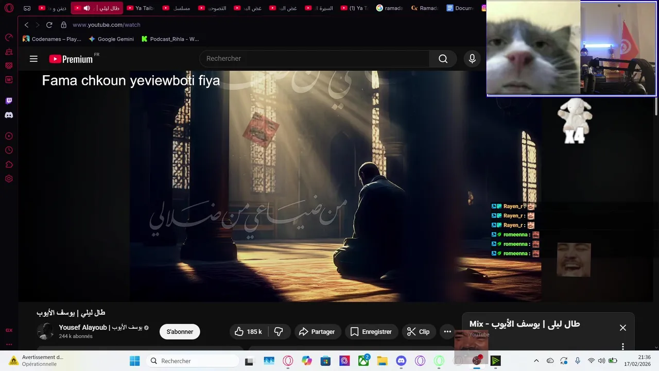Go back with the browser back arrow
This screenshot has height=371, width=659.
[27, 25]
